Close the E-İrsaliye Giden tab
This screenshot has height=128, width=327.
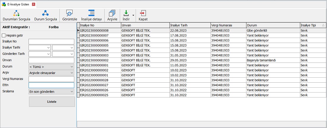click(x=34, y=4)
